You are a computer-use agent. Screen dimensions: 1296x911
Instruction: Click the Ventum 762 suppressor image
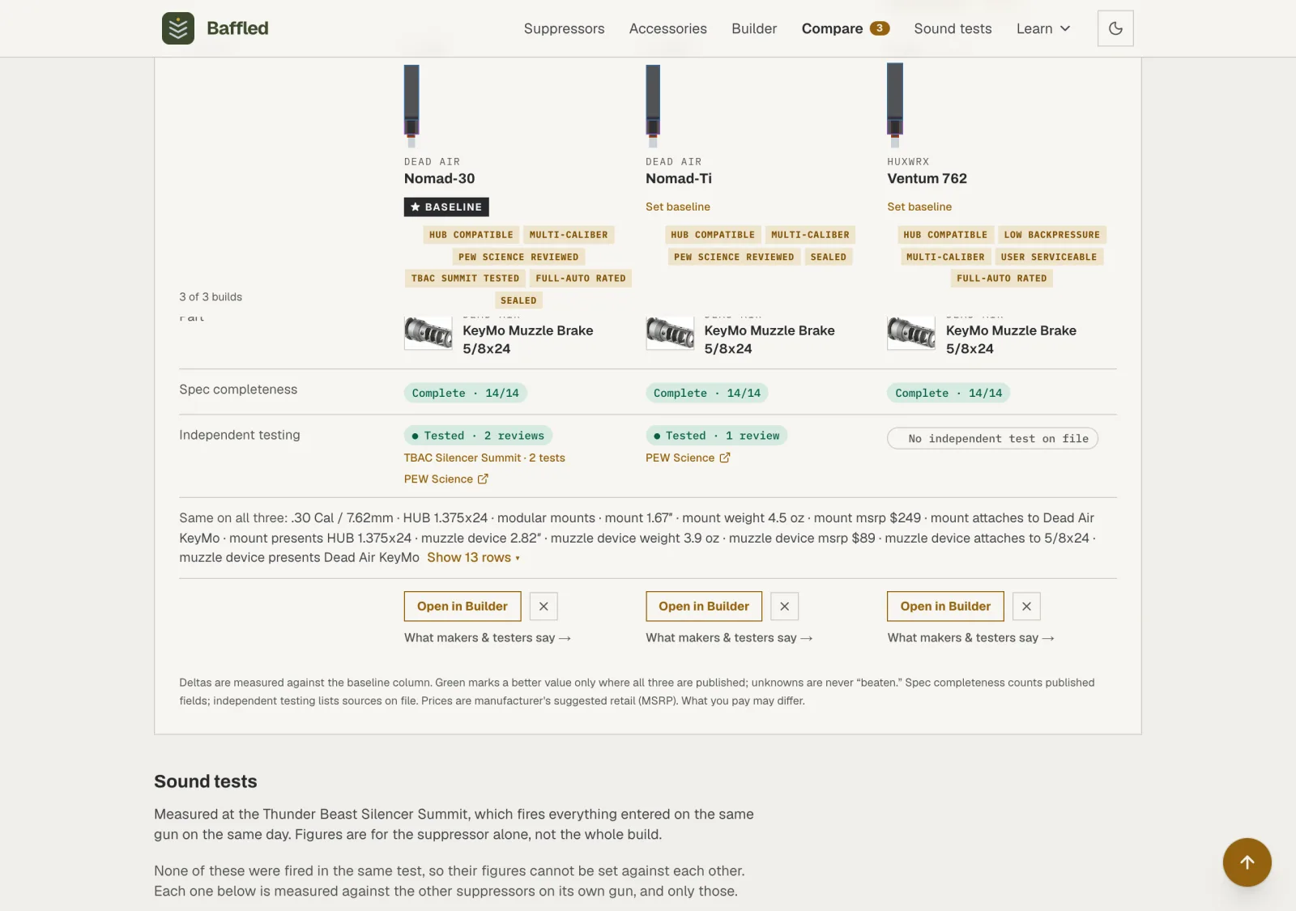point(894,105)
